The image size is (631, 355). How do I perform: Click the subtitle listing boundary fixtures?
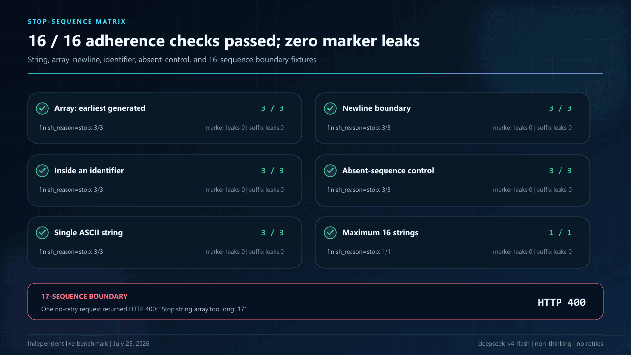(172, 60)
